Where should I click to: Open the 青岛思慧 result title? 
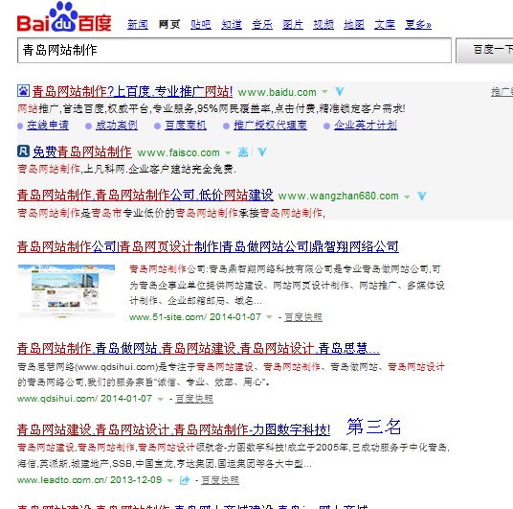click(198, 348)
